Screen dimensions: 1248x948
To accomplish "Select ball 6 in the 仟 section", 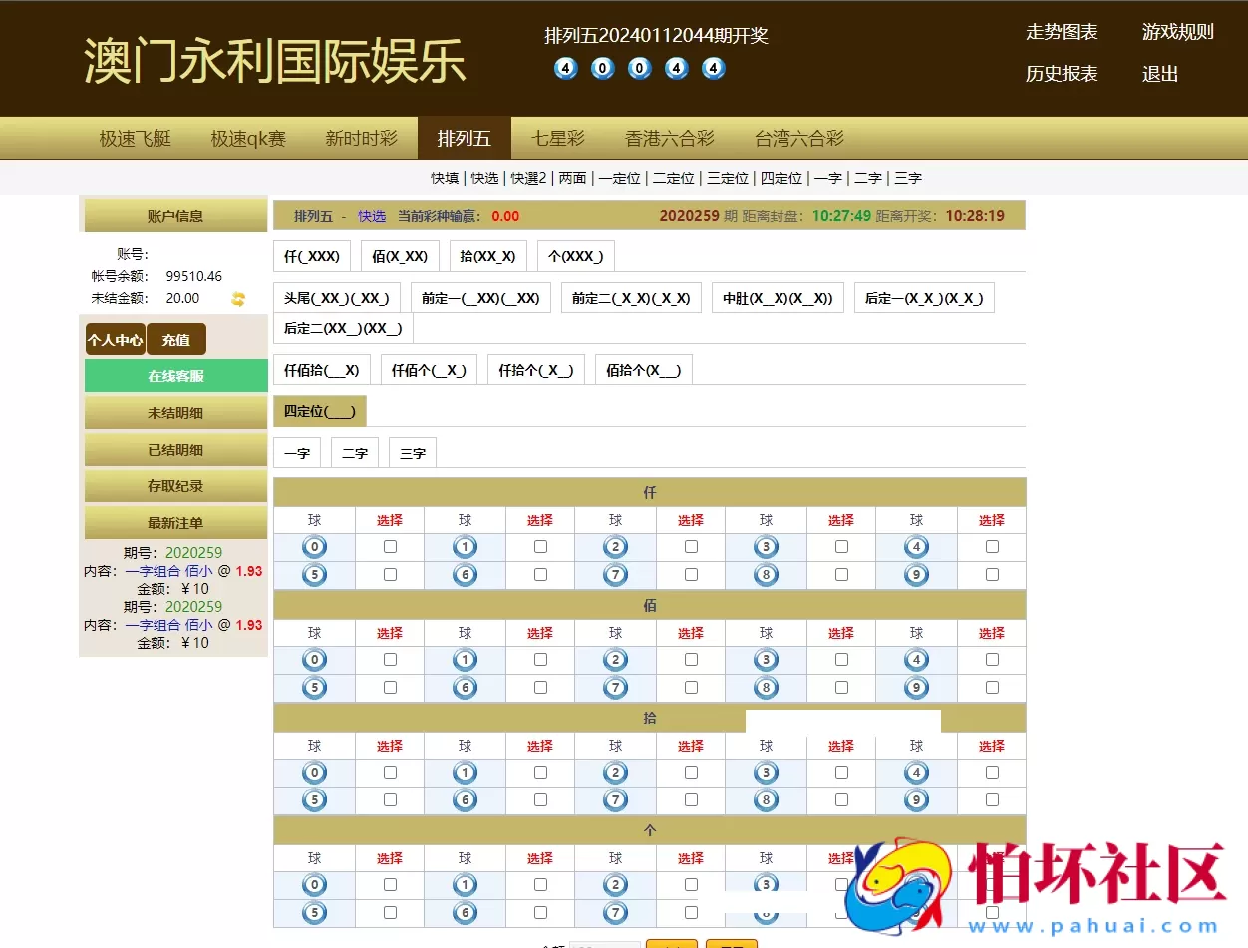I will pyautogui.click(x=465, y=574).
